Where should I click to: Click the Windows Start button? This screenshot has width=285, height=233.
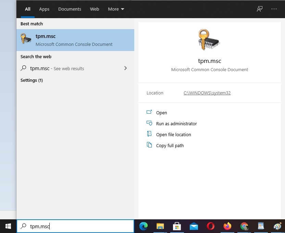(8, 226)
